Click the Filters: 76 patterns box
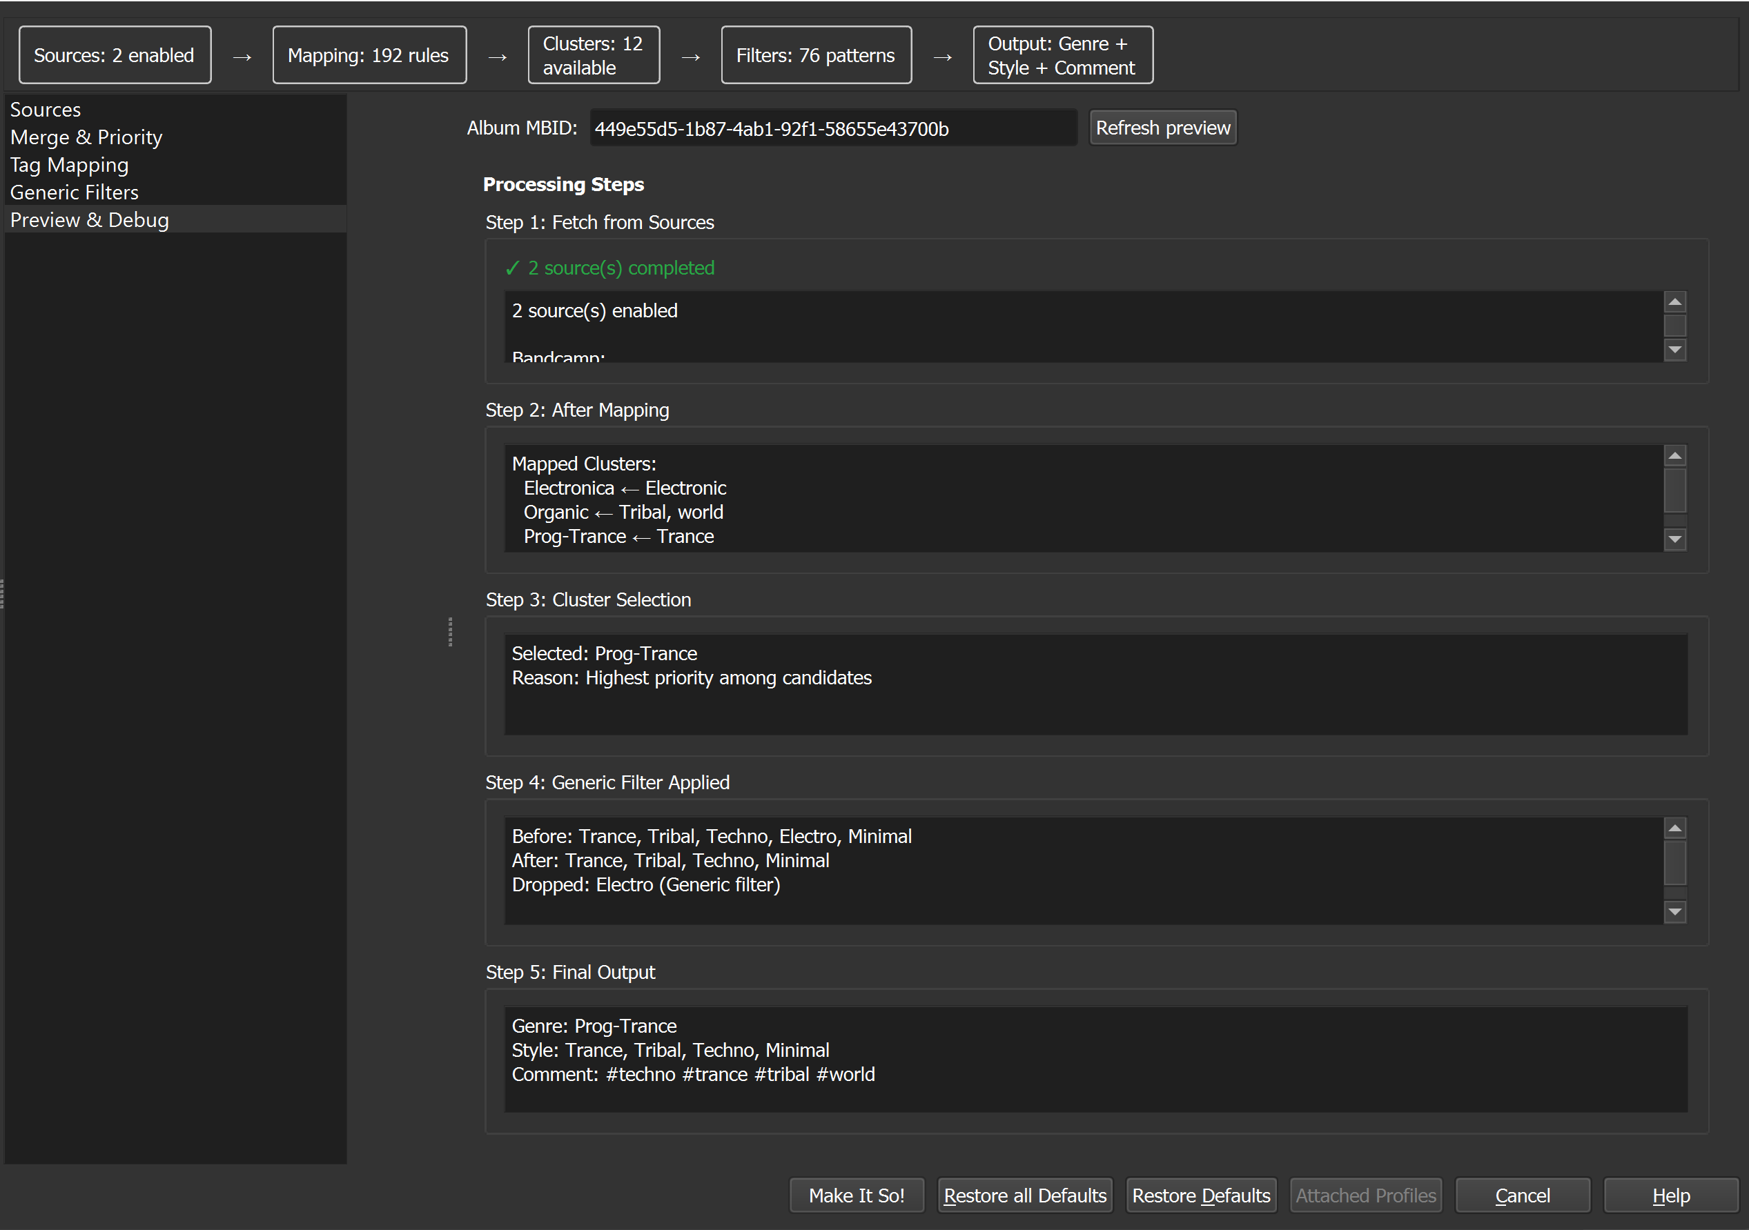Image resolution: width=1749 pixels, height=1230 pixels. pyautogui.click(x=815, y=56)
